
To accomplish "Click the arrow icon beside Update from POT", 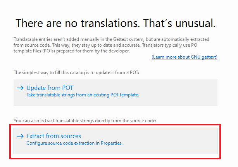I will [x=20, y=88].
